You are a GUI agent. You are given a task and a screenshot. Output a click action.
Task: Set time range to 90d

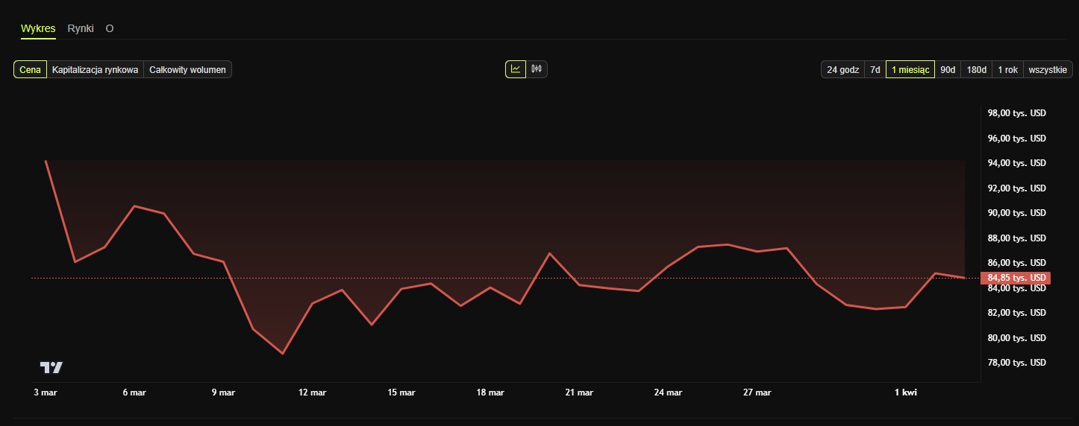coord(948,69)
